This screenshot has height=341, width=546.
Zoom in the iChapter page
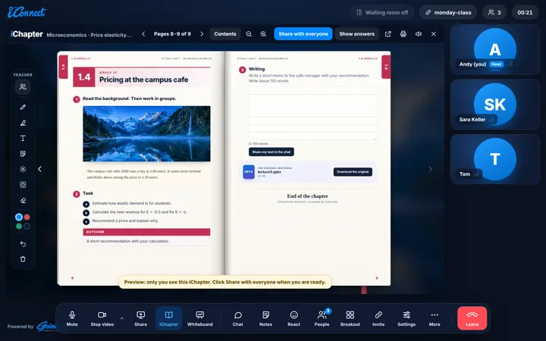[263, 34]
